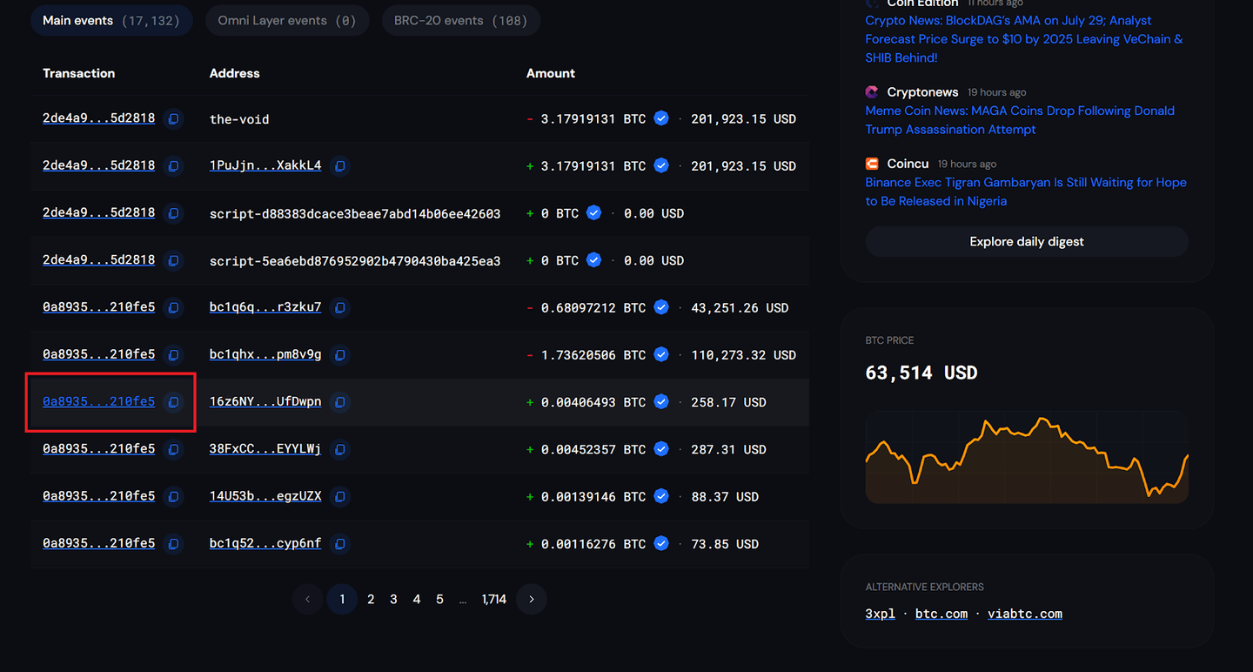
Task: Open the Omni Layer events tab
Action: (287, 21)
